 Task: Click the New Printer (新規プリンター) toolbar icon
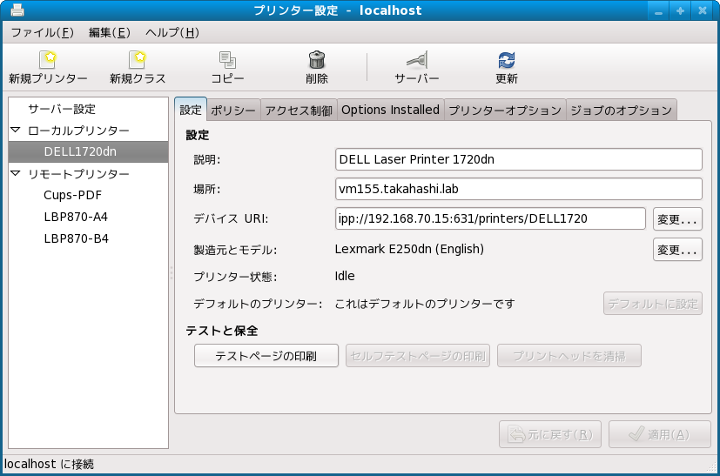(x=48, y=60)
